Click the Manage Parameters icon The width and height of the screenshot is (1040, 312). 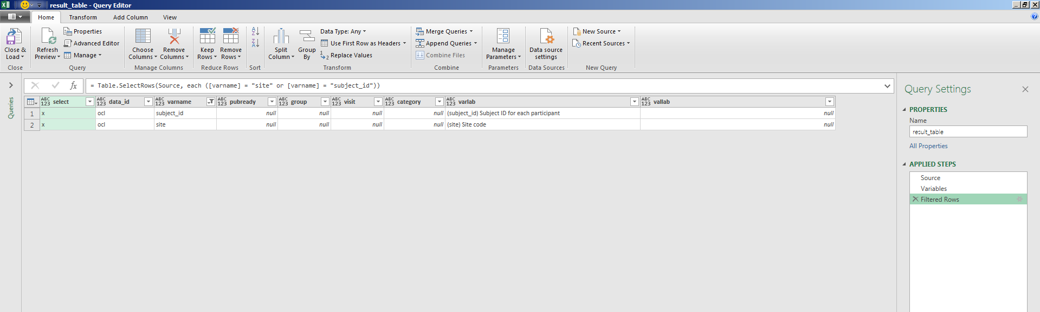(x=503, y=36)
